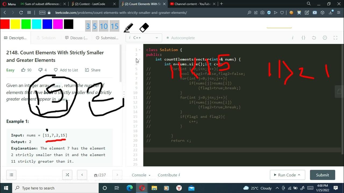Open the editor settings gear

point(325,38)
